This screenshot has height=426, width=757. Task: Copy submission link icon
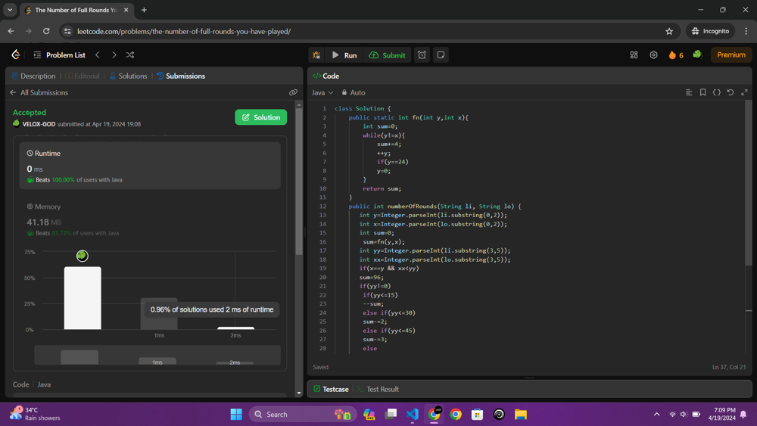pyautogui.click(x=293, y=92)
